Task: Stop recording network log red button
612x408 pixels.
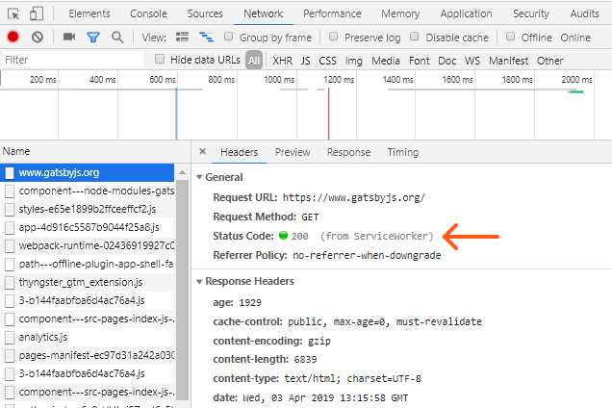Action: pyautogui.click(x=13, y=37)
